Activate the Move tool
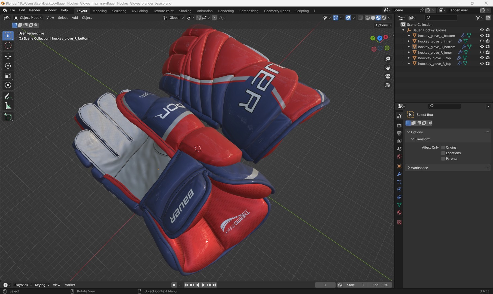The height and width of the screenshot is (294, 493). [8, 56]
